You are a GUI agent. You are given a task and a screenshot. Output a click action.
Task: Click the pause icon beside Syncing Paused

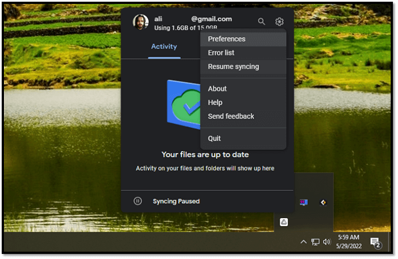point(138,201)
